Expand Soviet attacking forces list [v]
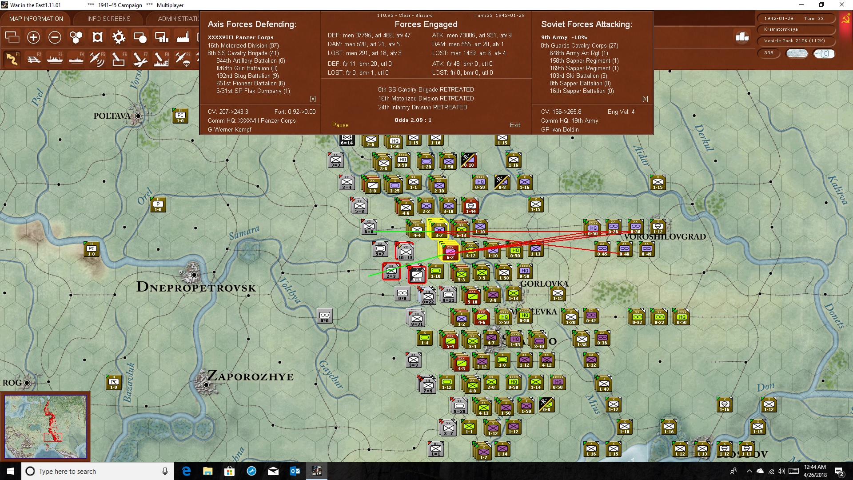 (x=645, y=99)
